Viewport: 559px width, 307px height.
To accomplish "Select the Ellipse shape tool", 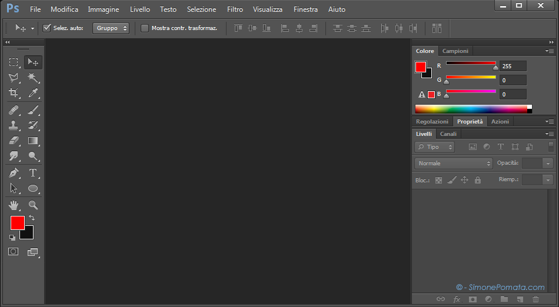I will 33,188.
